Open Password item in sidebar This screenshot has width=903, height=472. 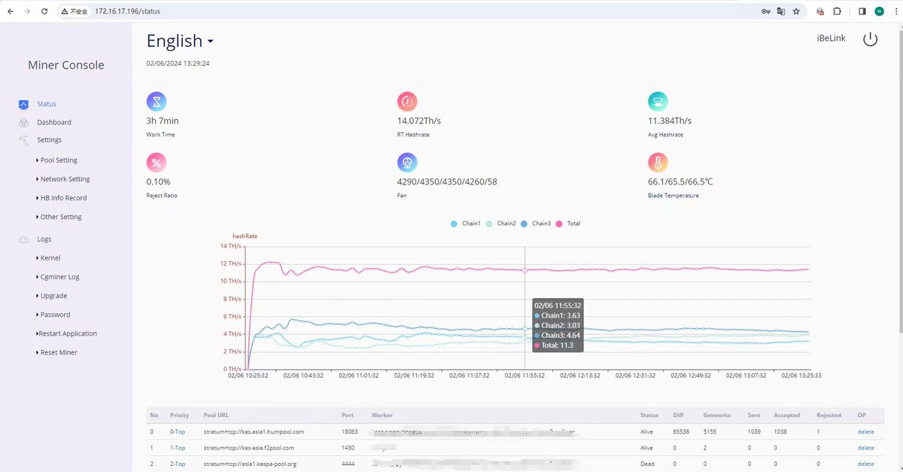(x=53, y=315)
